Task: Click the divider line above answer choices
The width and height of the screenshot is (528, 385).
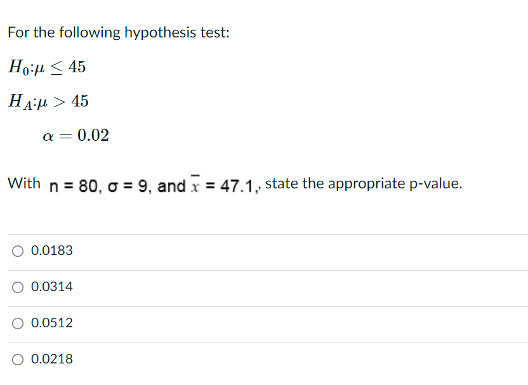Action: [x=264, y=233]
